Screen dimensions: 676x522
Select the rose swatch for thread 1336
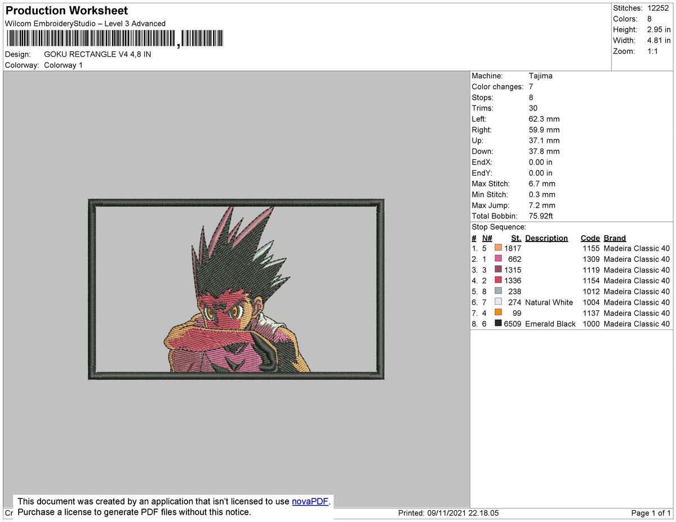click(498, 280)
